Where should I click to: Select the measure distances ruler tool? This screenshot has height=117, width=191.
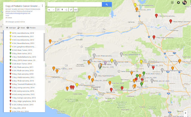(76, 10)
